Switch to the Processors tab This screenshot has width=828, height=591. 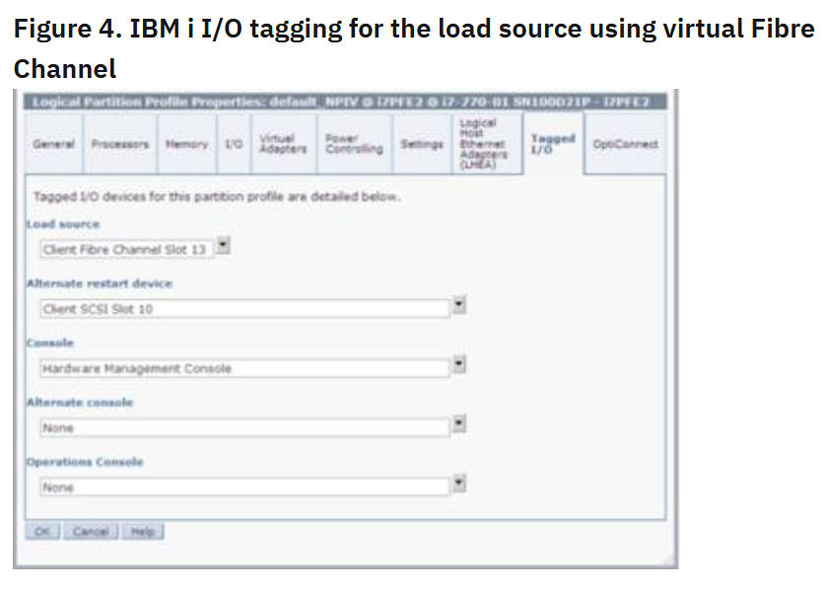click(x=120, y=144)
